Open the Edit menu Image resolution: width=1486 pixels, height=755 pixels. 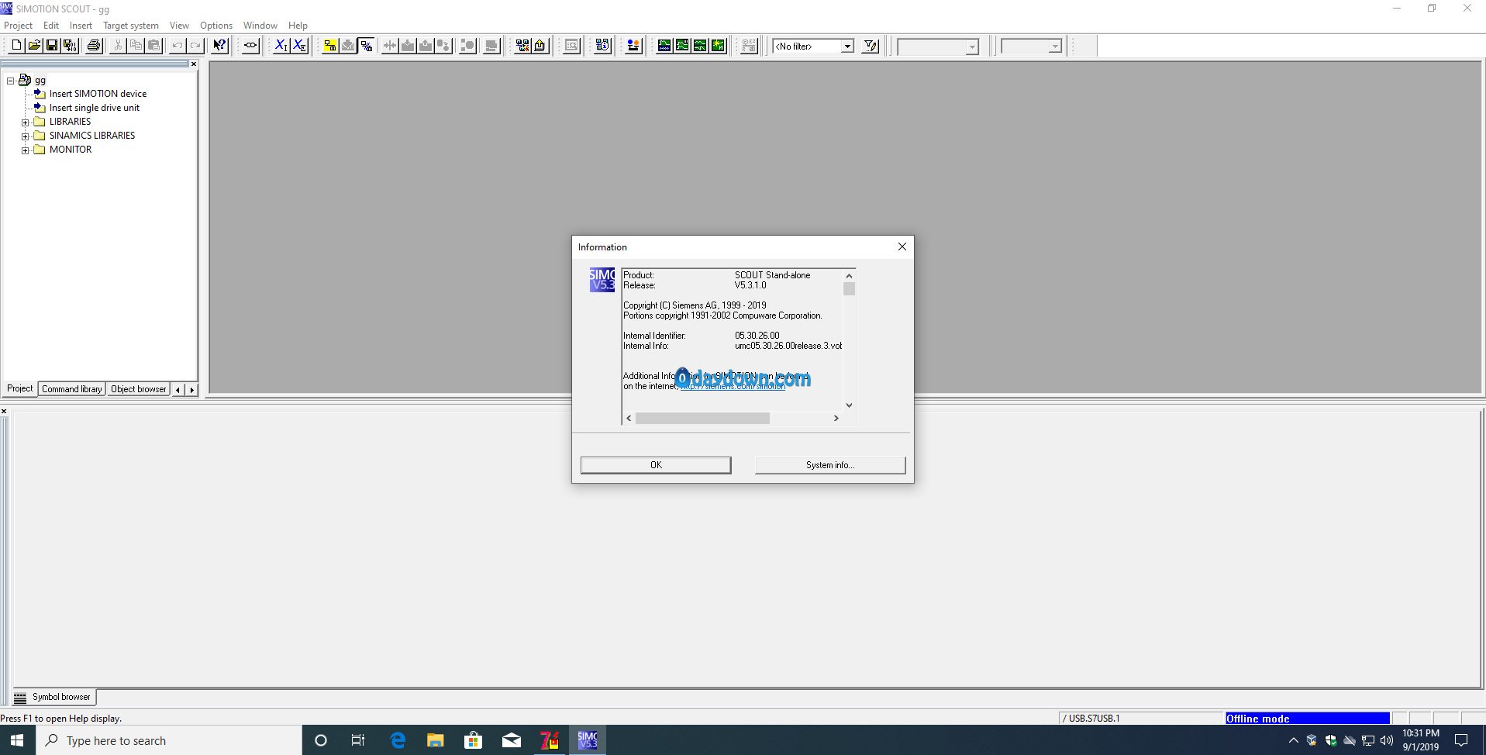click(x=51, y=26)
